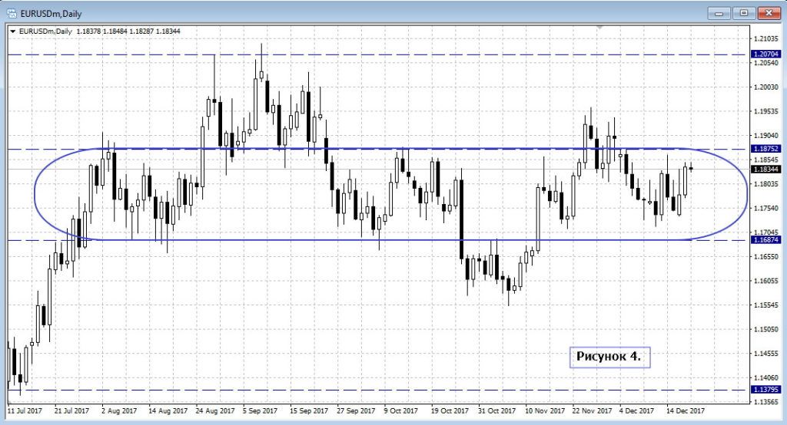This screenshot has width=787, height=425.
Task: Maximize the EURUSDm,Daily chart window
Action: [x=744, y=12]
